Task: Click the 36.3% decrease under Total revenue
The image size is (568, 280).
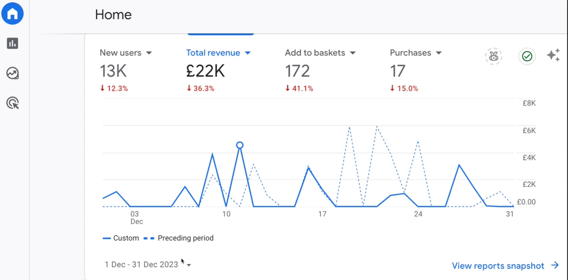Action: coord(200,88)
